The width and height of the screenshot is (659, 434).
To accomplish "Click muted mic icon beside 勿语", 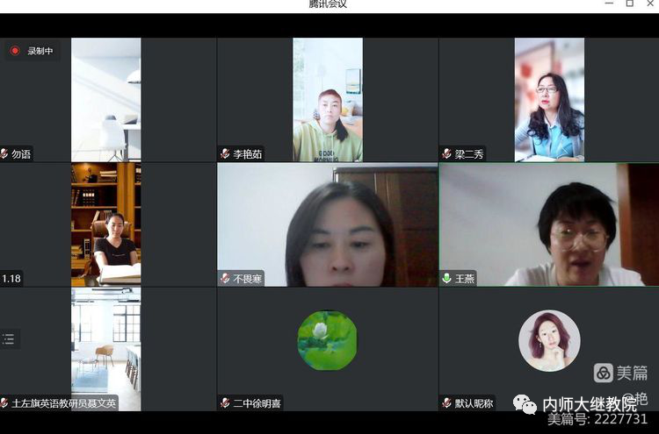I will coord(4,154).
